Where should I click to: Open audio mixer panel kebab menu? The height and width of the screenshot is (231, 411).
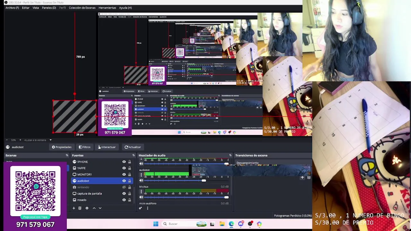coord(147,208)
